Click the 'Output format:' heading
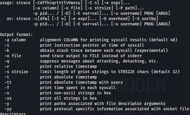The image size is (190, 115). 16,35
